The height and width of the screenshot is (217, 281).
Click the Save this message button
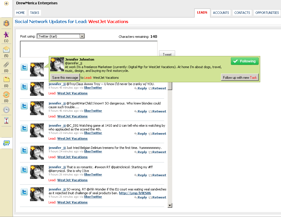click(65, 77)
